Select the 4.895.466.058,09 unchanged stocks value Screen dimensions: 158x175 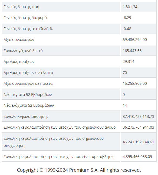pos(137,157)
